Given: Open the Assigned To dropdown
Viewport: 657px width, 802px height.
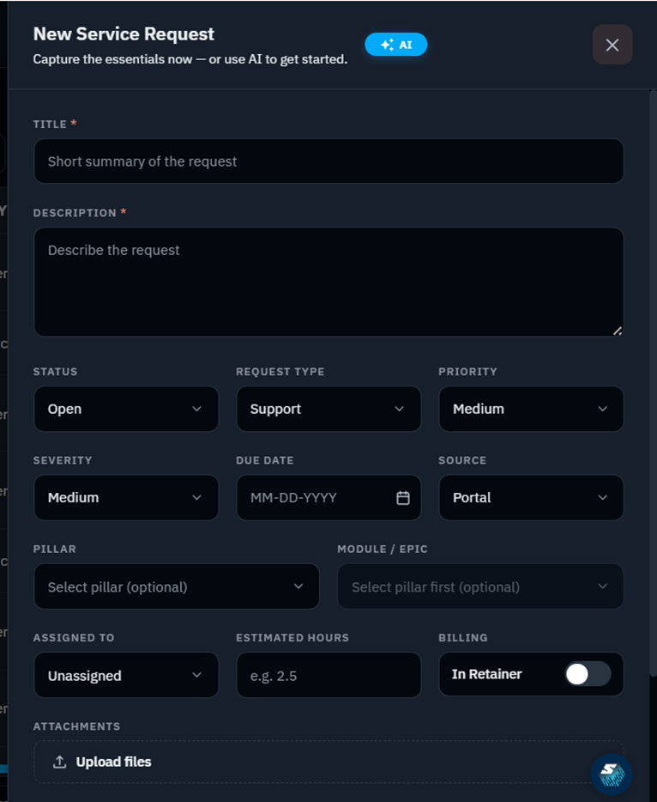Looking at the screenshot, I should 126,675.
